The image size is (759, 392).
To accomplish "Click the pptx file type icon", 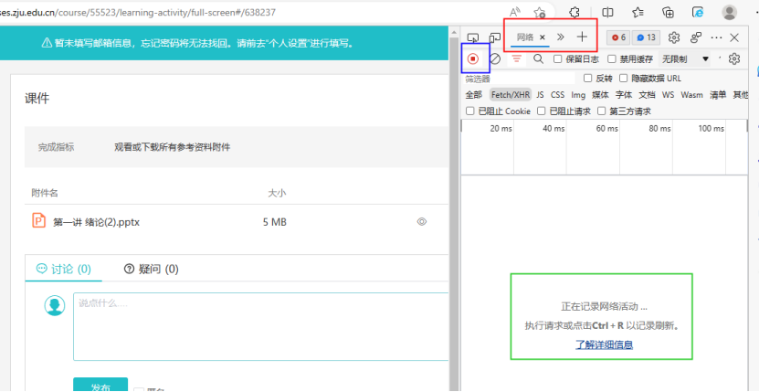I will (38, 220).
